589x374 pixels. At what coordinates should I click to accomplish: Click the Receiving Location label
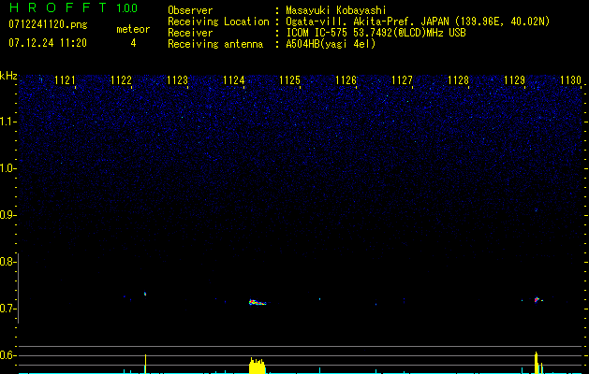[x=218, y=22]
